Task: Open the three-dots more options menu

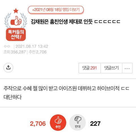Action: pyautogui.click(x=127, y=68)
